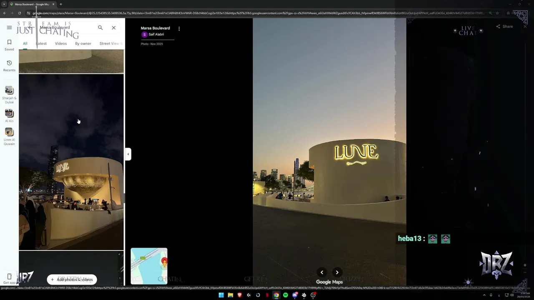Select the All photos tab
The height and width of the screenshot is (300, 534).
tap(25, 43)
